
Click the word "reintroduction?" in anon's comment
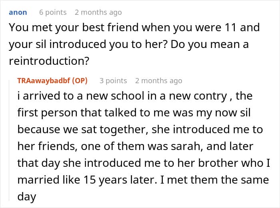click(47, 61)
